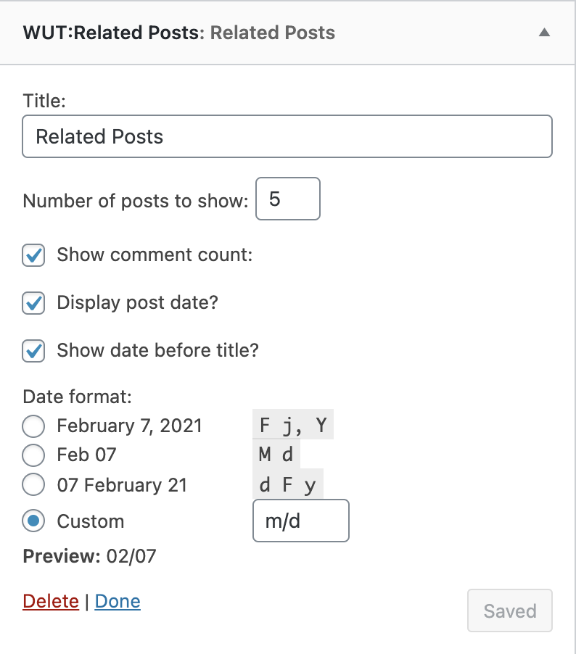The image size is (576, 654).
Task: Click the WUT:Related Posts widget header
Action: 287,33
